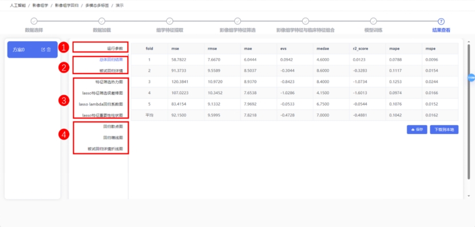Edit 方案0 with the pencil icon
Viewport: 475px width, 227px height.
pyautogui.click(x=43, y=50)
